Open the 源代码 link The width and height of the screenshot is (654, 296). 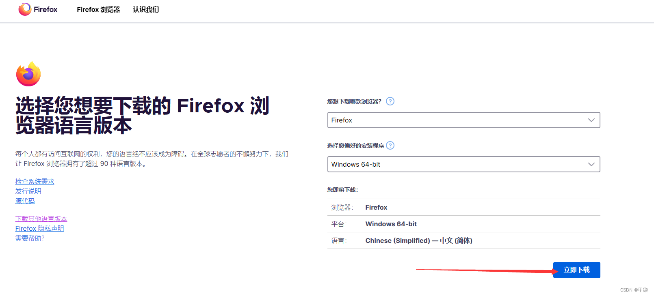point(25,201)
